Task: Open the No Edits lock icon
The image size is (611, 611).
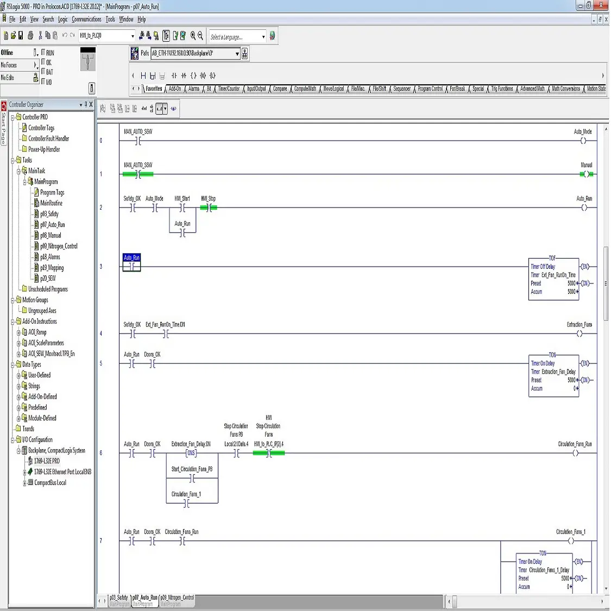Action: pyautogui.click(x=35, y=77)
